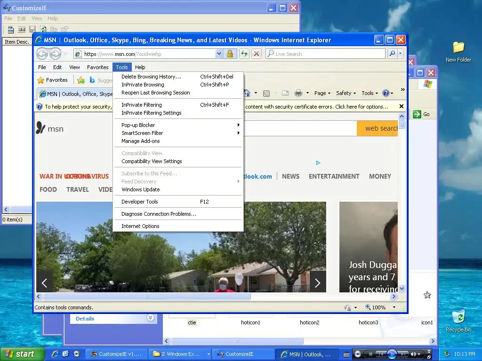Click Play on the taskbar media player
Image resolution: width=482 pixels, height=361 pixels.
coord(391,354)
